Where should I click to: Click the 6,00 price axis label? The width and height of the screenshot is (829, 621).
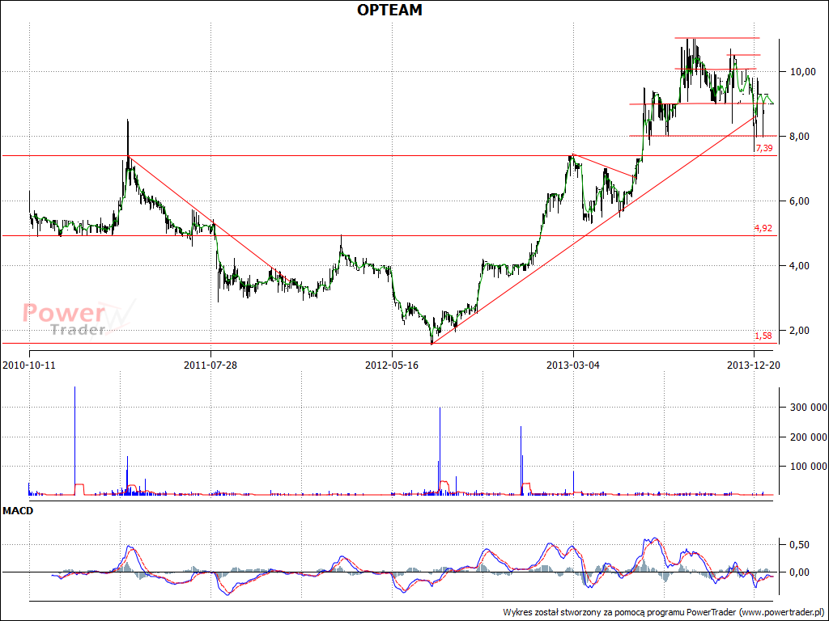click(x=799, y=201)
